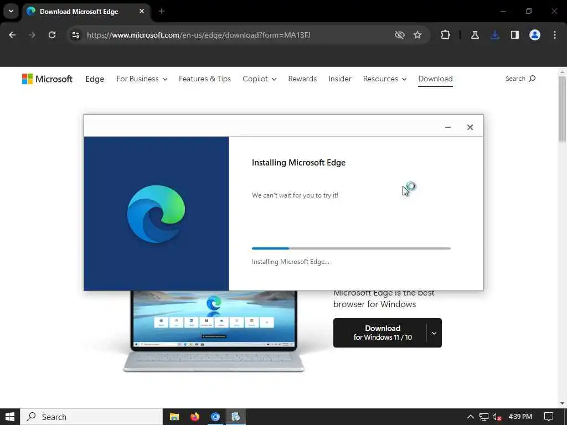Reload the Microsoft Edge download page
Image resolution: width=567 pixels, height=425 pixels.
pos(52,35)
